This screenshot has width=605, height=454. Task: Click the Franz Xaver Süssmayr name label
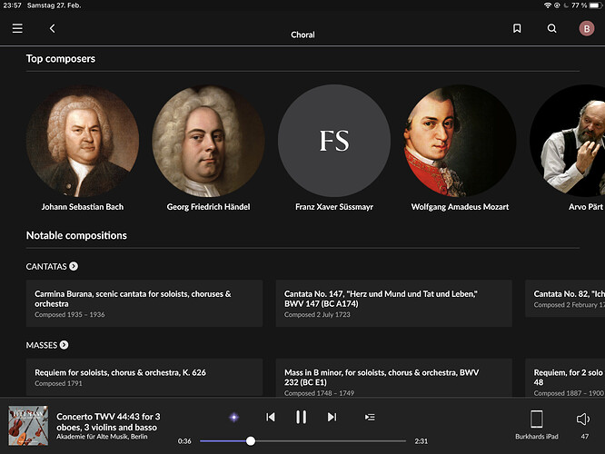coord(334,207)
